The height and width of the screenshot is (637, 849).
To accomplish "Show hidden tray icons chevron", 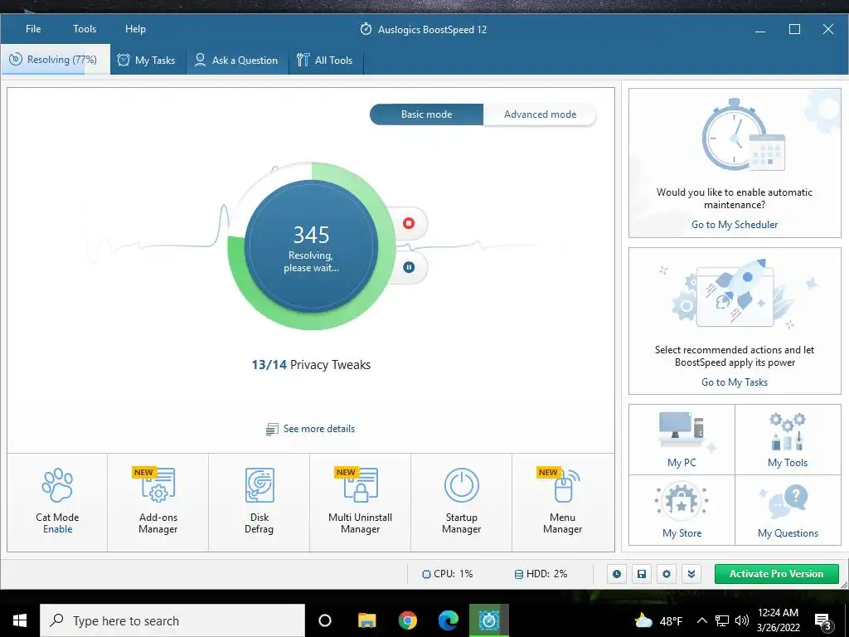I will tap(701, 620).
